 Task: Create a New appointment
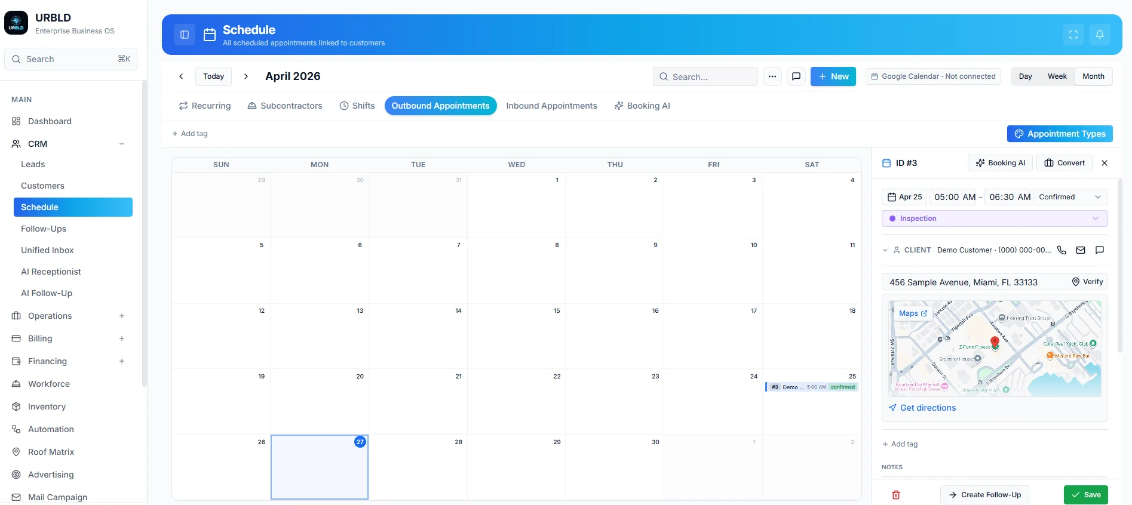click(x=833, y=76)
